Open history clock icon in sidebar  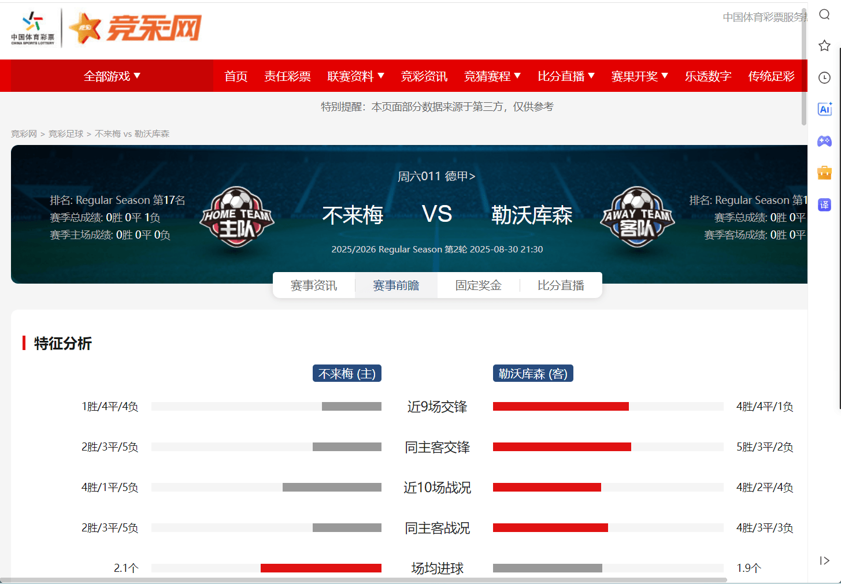pos(825,77)
